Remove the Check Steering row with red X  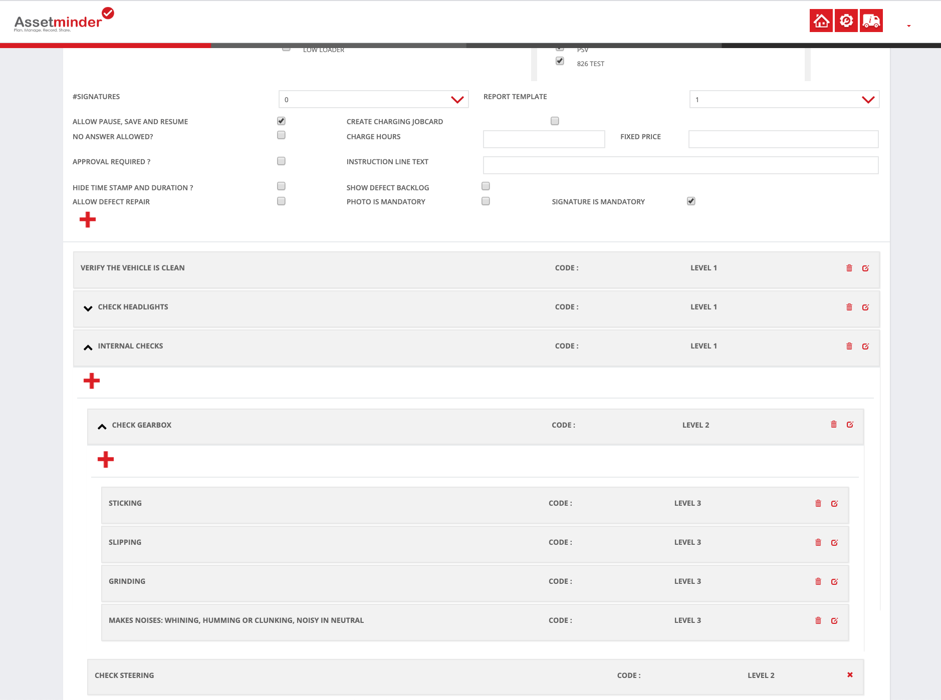point(850,674)
